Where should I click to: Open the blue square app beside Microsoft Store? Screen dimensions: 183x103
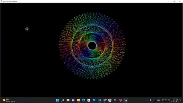(x=94, y=100)
